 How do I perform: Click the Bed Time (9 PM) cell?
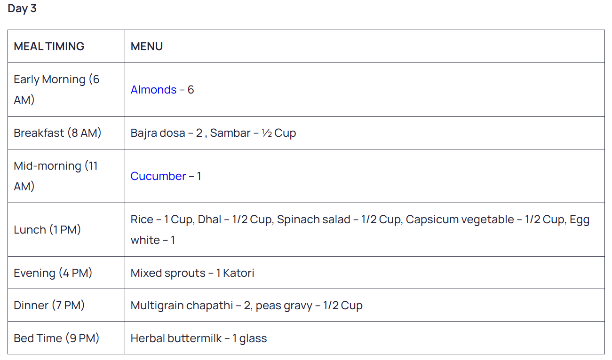(66, 338)
